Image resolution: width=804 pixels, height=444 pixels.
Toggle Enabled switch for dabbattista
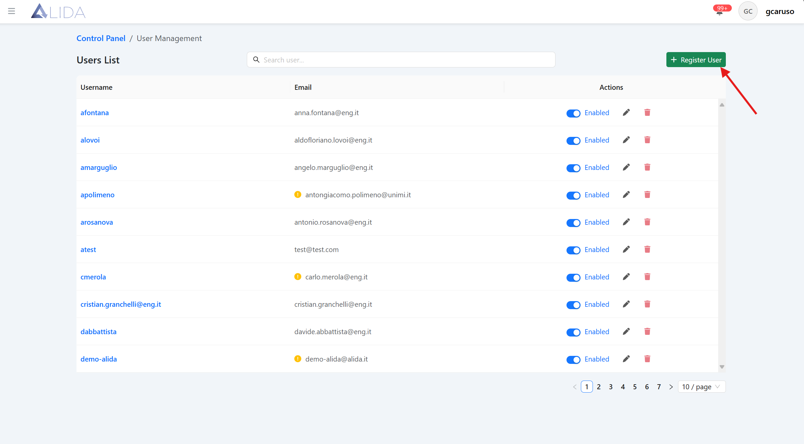click(574, 332)
